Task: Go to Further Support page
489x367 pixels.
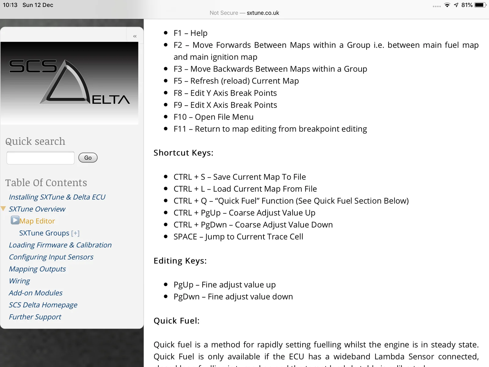Action: pos(35,317)
